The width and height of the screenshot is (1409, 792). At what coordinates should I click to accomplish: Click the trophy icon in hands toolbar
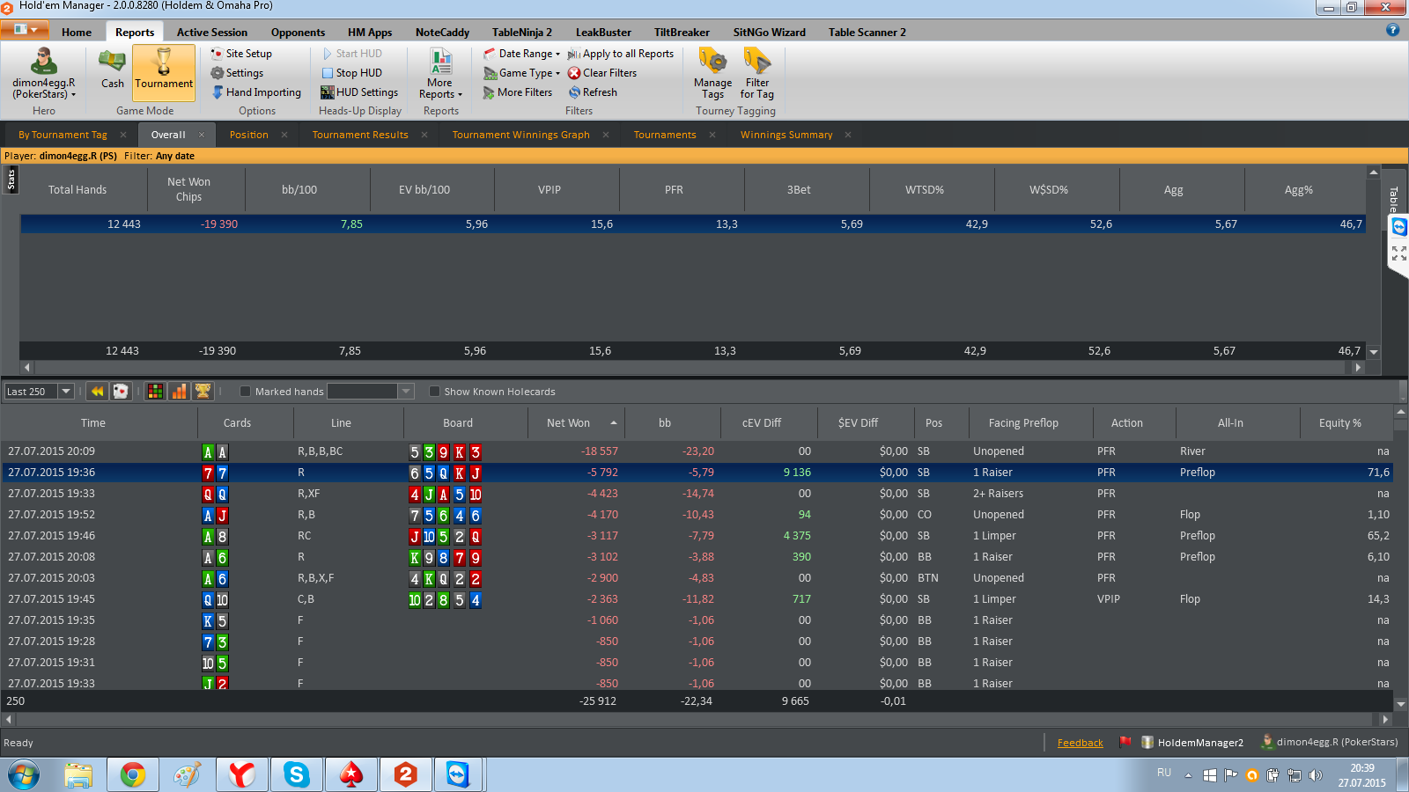(x=203, y=391)
